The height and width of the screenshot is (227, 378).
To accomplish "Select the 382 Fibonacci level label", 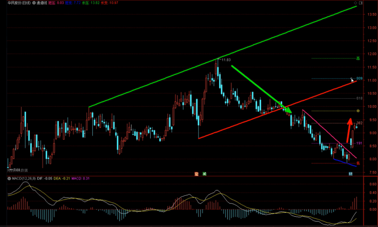I will click(x=359, y=123).
